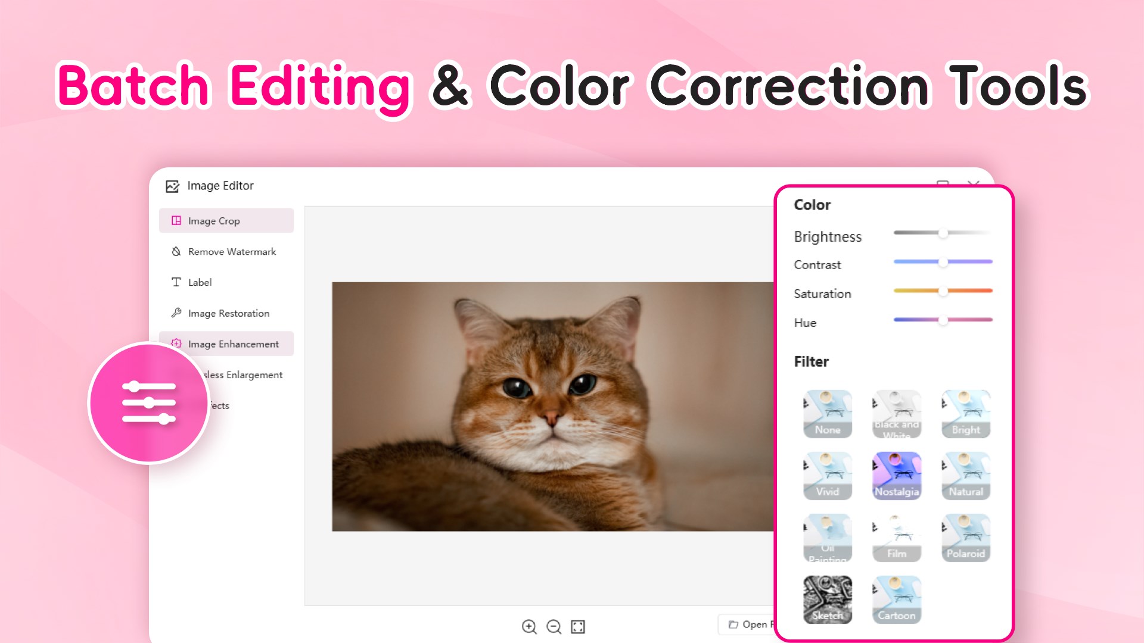Image resolution: width=1144 pixels, height=643 pixels.
Task: Click the Image Editor logo icon
Action: (x=173, y=186)
